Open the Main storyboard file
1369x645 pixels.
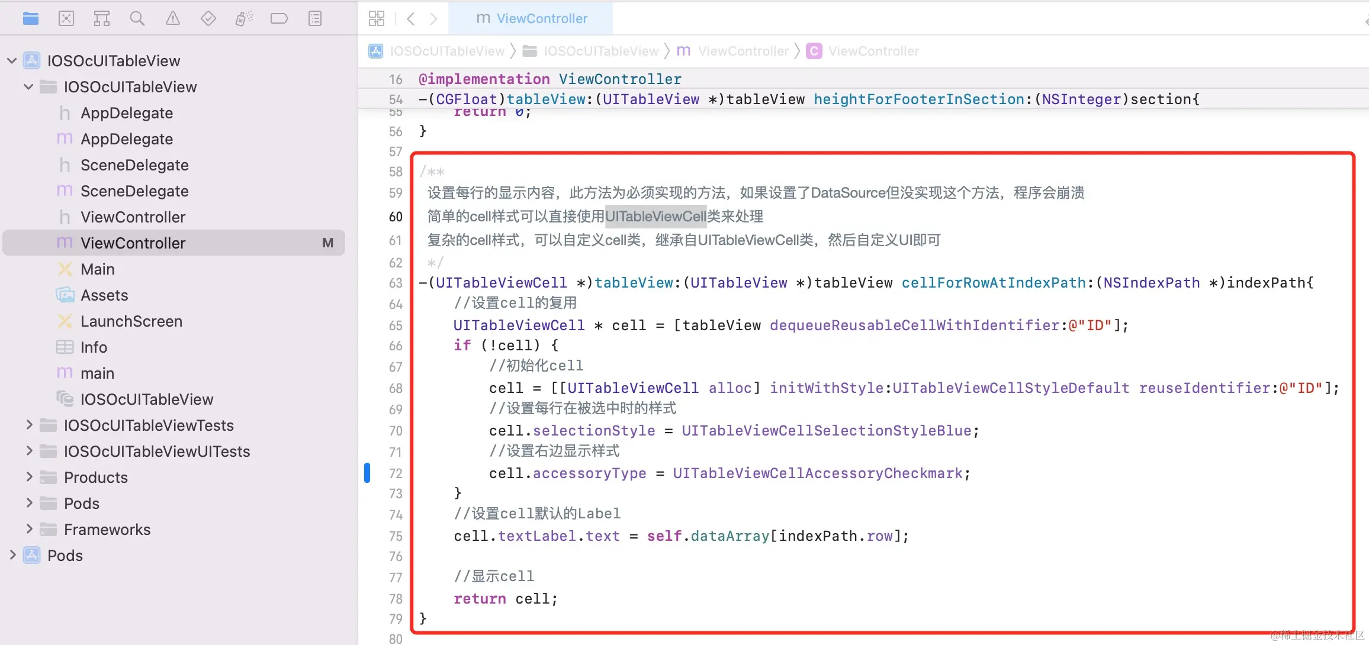[x=98, y=269]
